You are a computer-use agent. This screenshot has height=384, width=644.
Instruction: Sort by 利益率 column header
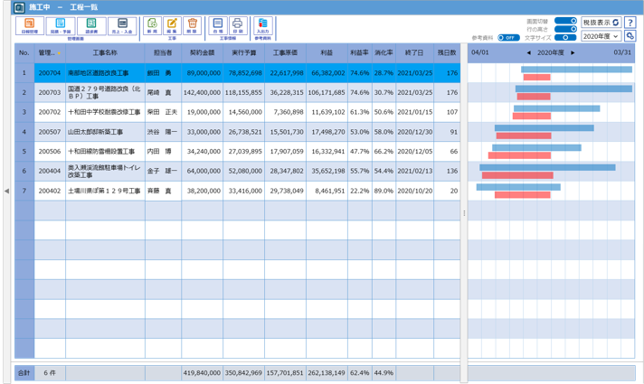point(359,53)
